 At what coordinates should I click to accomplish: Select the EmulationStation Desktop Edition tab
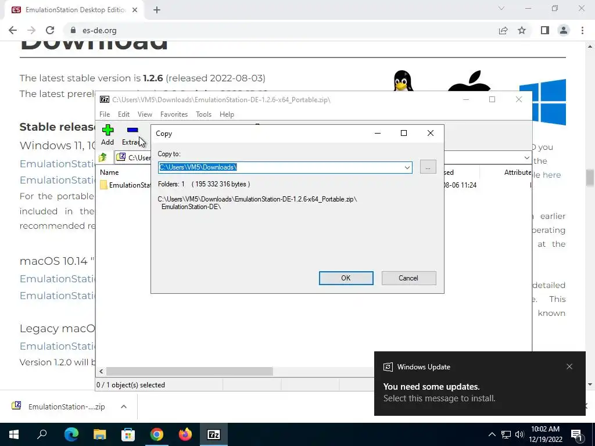[74, 10]
